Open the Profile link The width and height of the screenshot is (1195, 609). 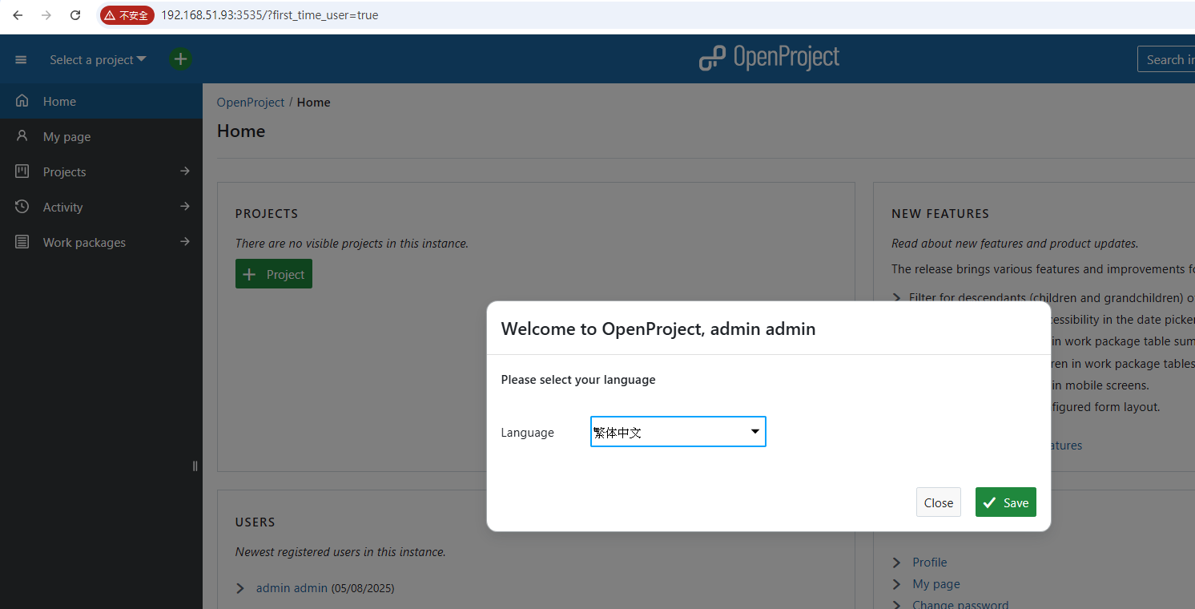(x=929, y=563)
